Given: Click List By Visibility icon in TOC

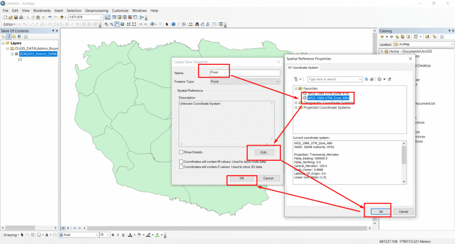Looking at the screenshot, I should pos(14,37).
